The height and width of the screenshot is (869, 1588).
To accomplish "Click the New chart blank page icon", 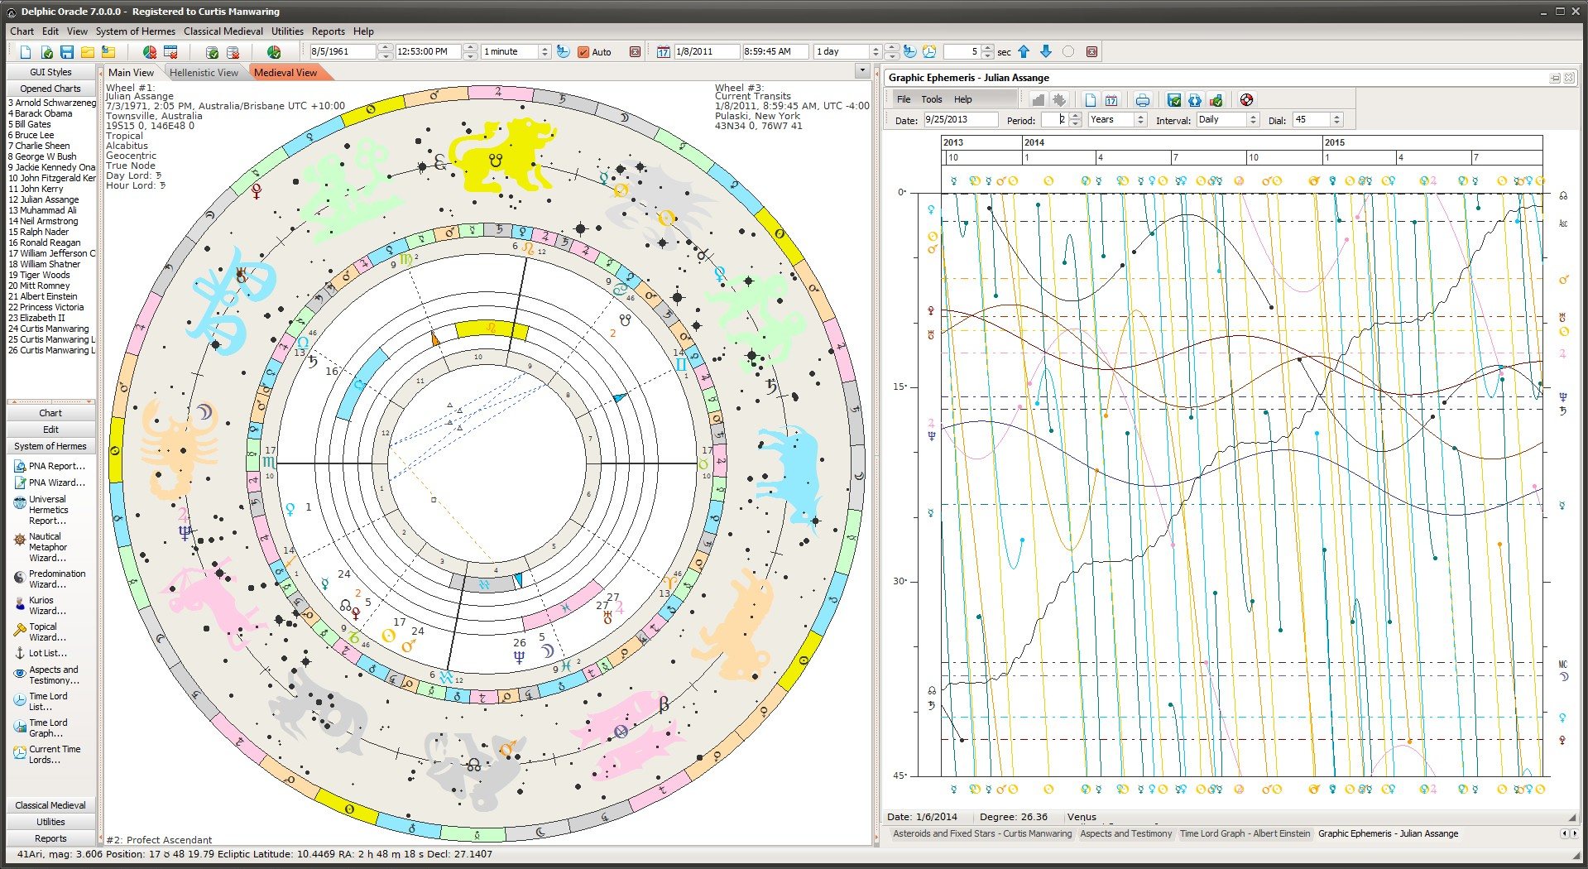I will pyautogui.click(x=26, y=52).
